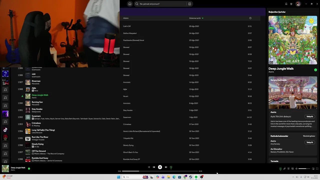320x180 pixels.
Task: Skip to next track
Action: tap(166, 167)
